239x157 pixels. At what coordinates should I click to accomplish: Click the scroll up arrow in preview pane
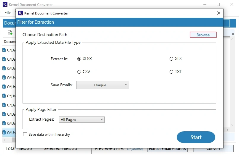232,39
